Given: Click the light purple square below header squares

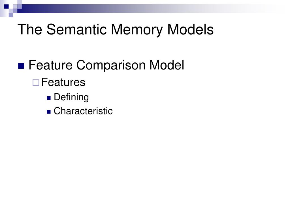Looking at the screenshot, I should [x=11, y=15].
